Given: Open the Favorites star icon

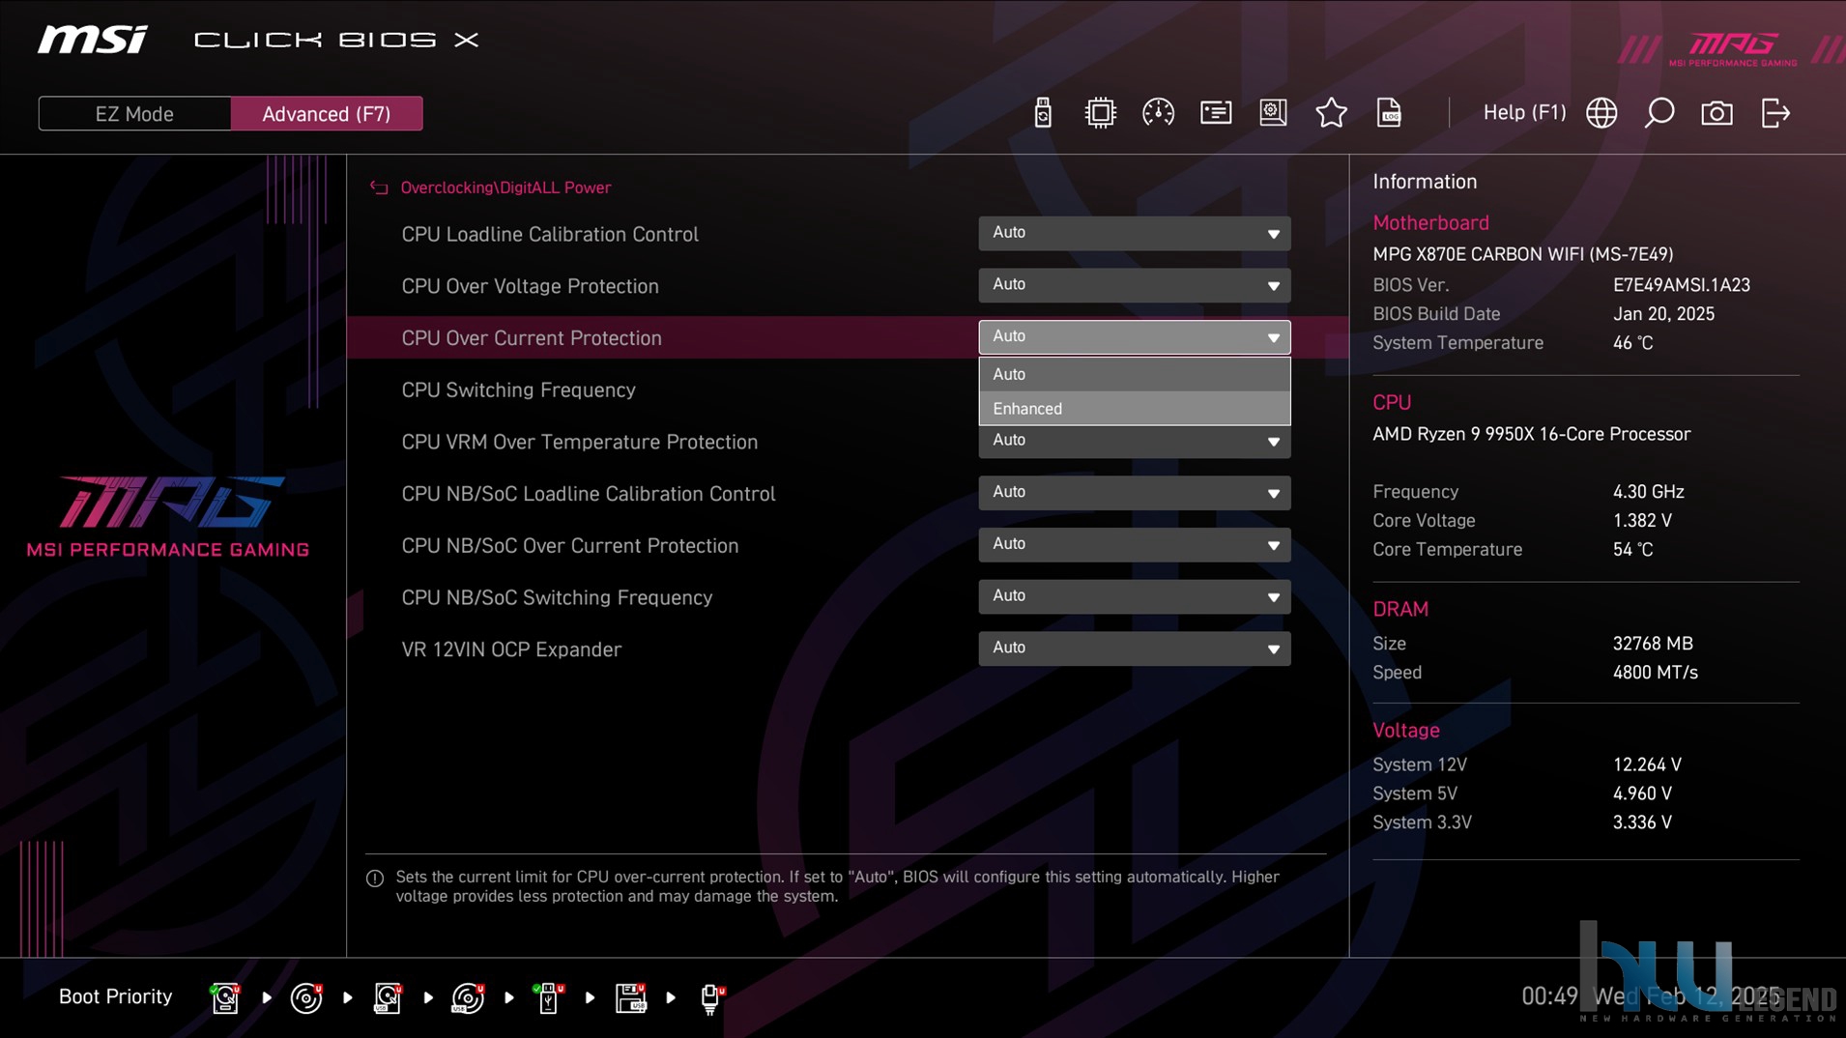Looking at the screenshot, I should coord(1331,113).
